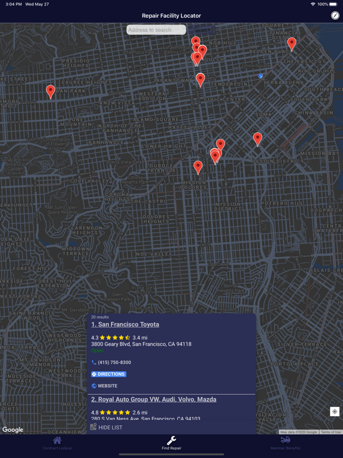Select the upper pin above Mission pin cluster
Image resolution: width=343 pixels, height=458 pixels.
point(220,144)
